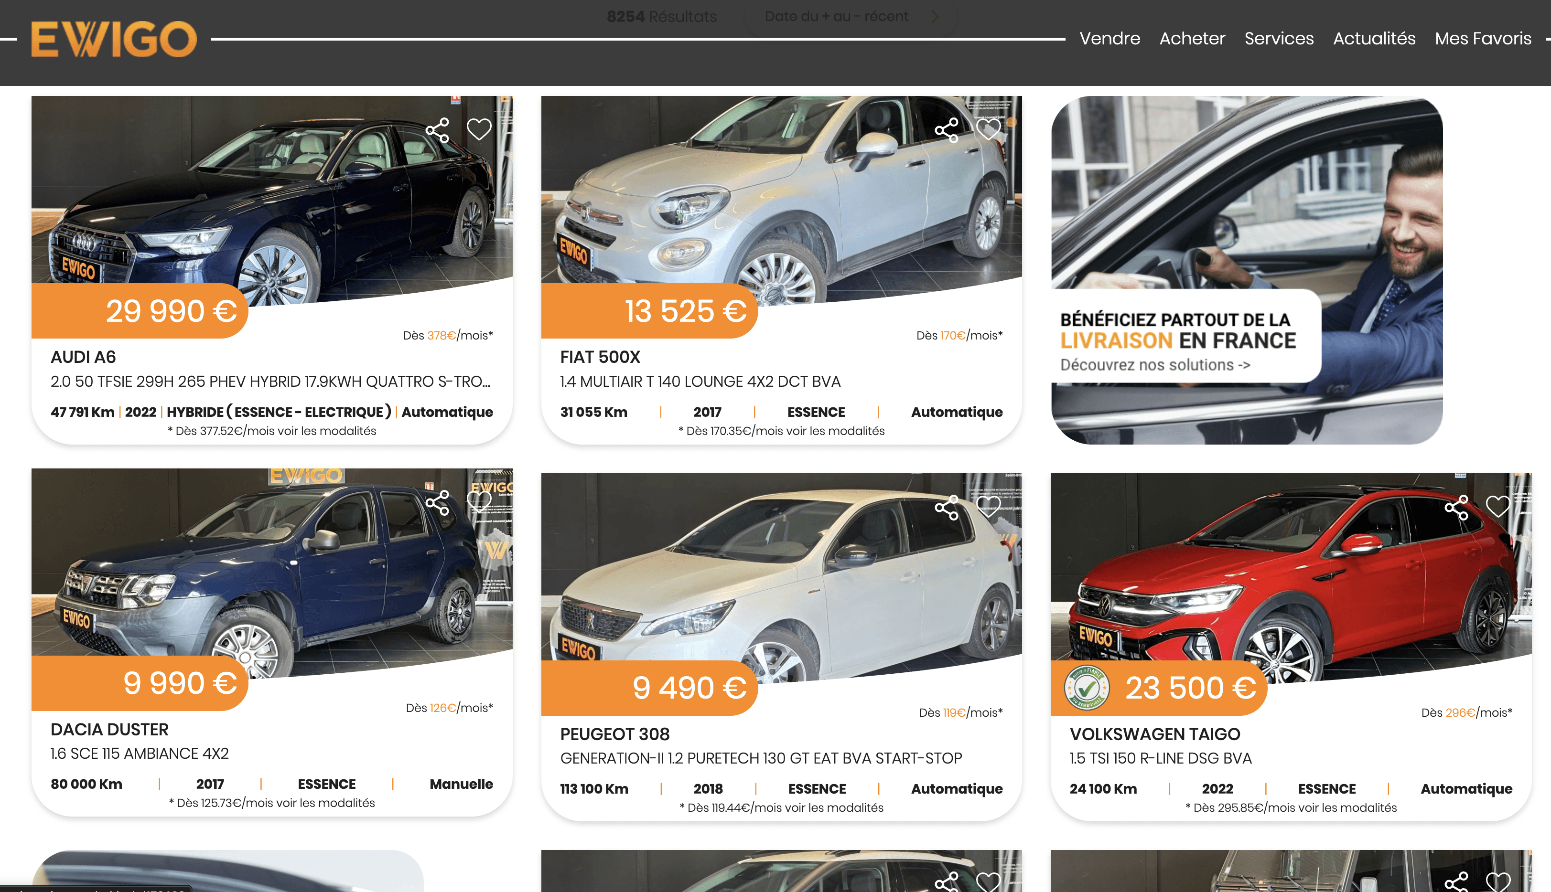Click the reliability badge on the Taigo price
The image size is (1551, 892).
[x=1087, y=687]
